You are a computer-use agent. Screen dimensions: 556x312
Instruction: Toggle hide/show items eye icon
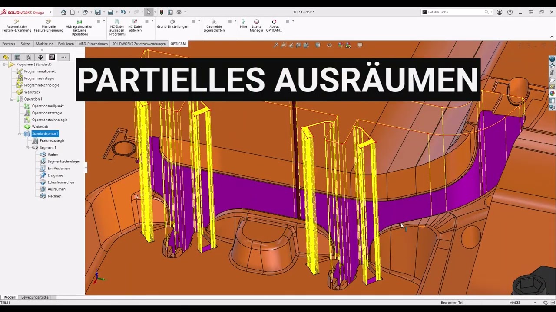(329, 45)
